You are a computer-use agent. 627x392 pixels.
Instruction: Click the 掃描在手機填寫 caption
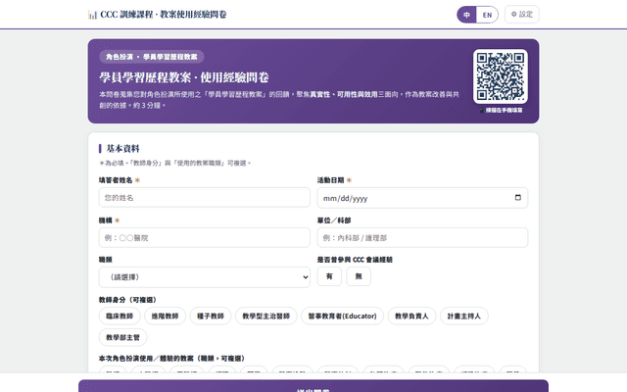click(x=501, y=110)
